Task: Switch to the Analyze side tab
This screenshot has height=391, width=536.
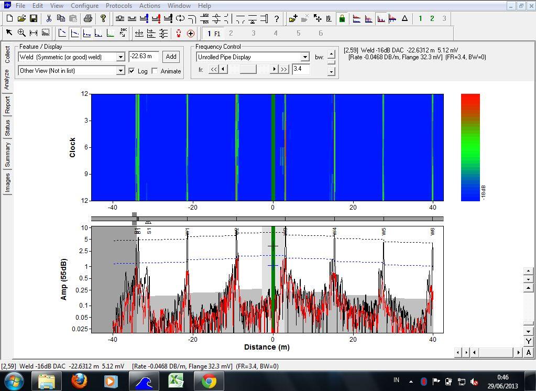Action: 7,79
